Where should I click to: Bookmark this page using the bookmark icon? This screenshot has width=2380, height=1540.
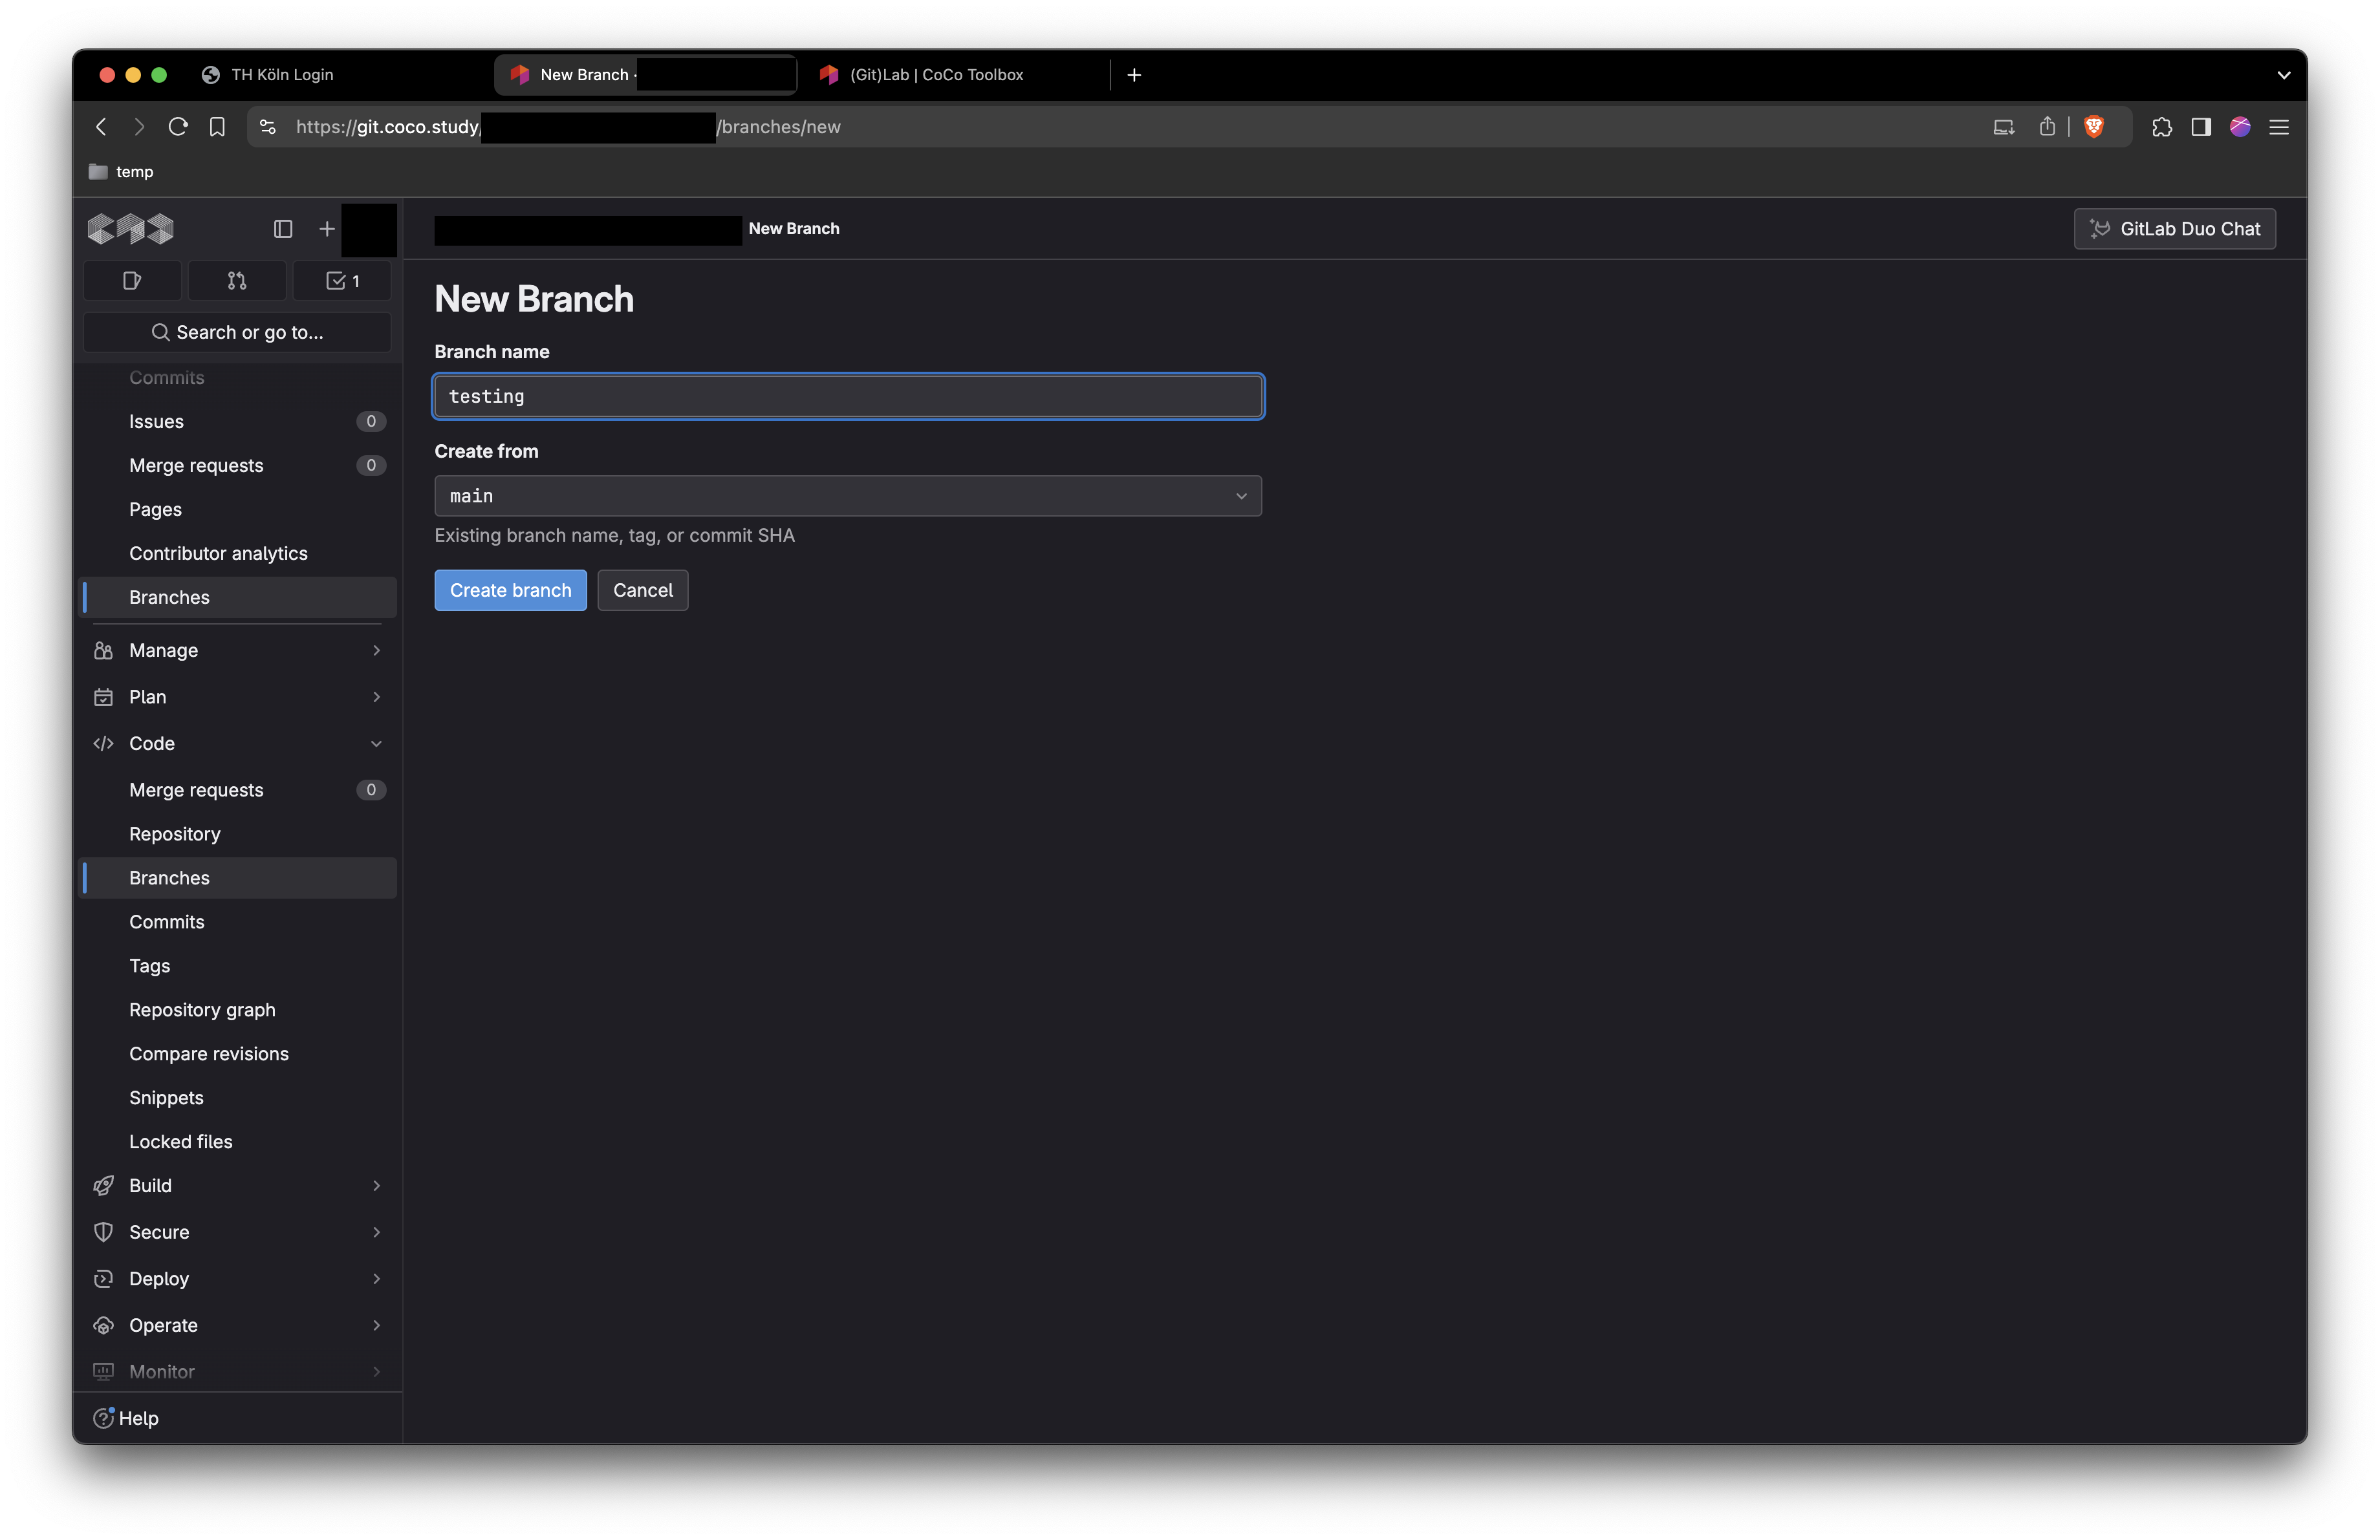[217, 127]
